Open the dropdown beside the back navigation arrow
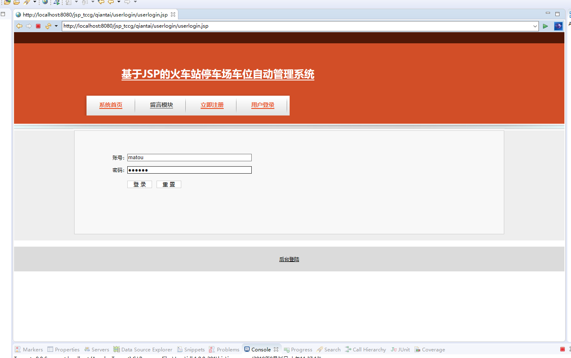Viewport: 571px width, 358px height. [x=56, y=26]
